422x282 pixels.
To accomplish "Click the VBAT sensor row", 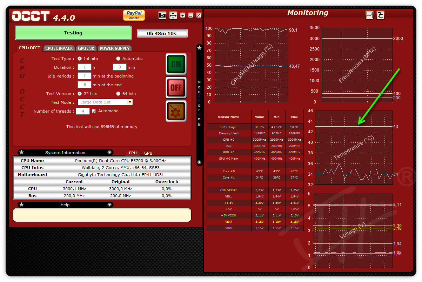I will 255,222.
